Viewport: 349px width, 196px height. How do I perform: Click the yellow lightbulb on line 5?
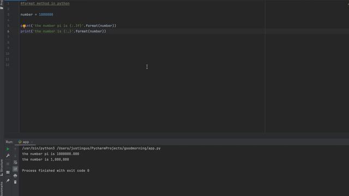pos(24,26)
